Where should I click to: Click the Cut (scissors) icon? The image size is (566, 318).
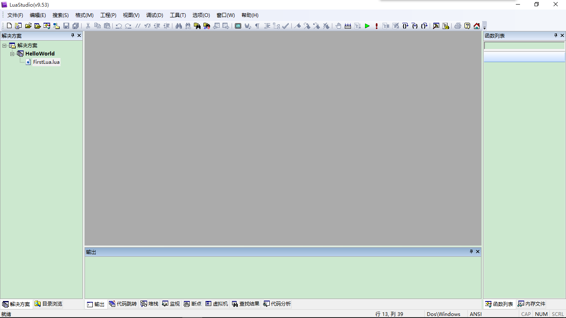pos(88,26)
